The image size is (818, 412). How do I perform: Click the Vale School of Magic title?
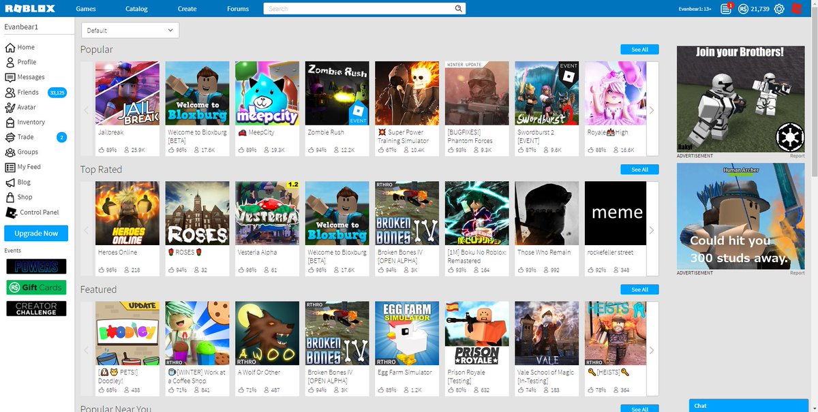pyautogui.click(x=545, y=376)
